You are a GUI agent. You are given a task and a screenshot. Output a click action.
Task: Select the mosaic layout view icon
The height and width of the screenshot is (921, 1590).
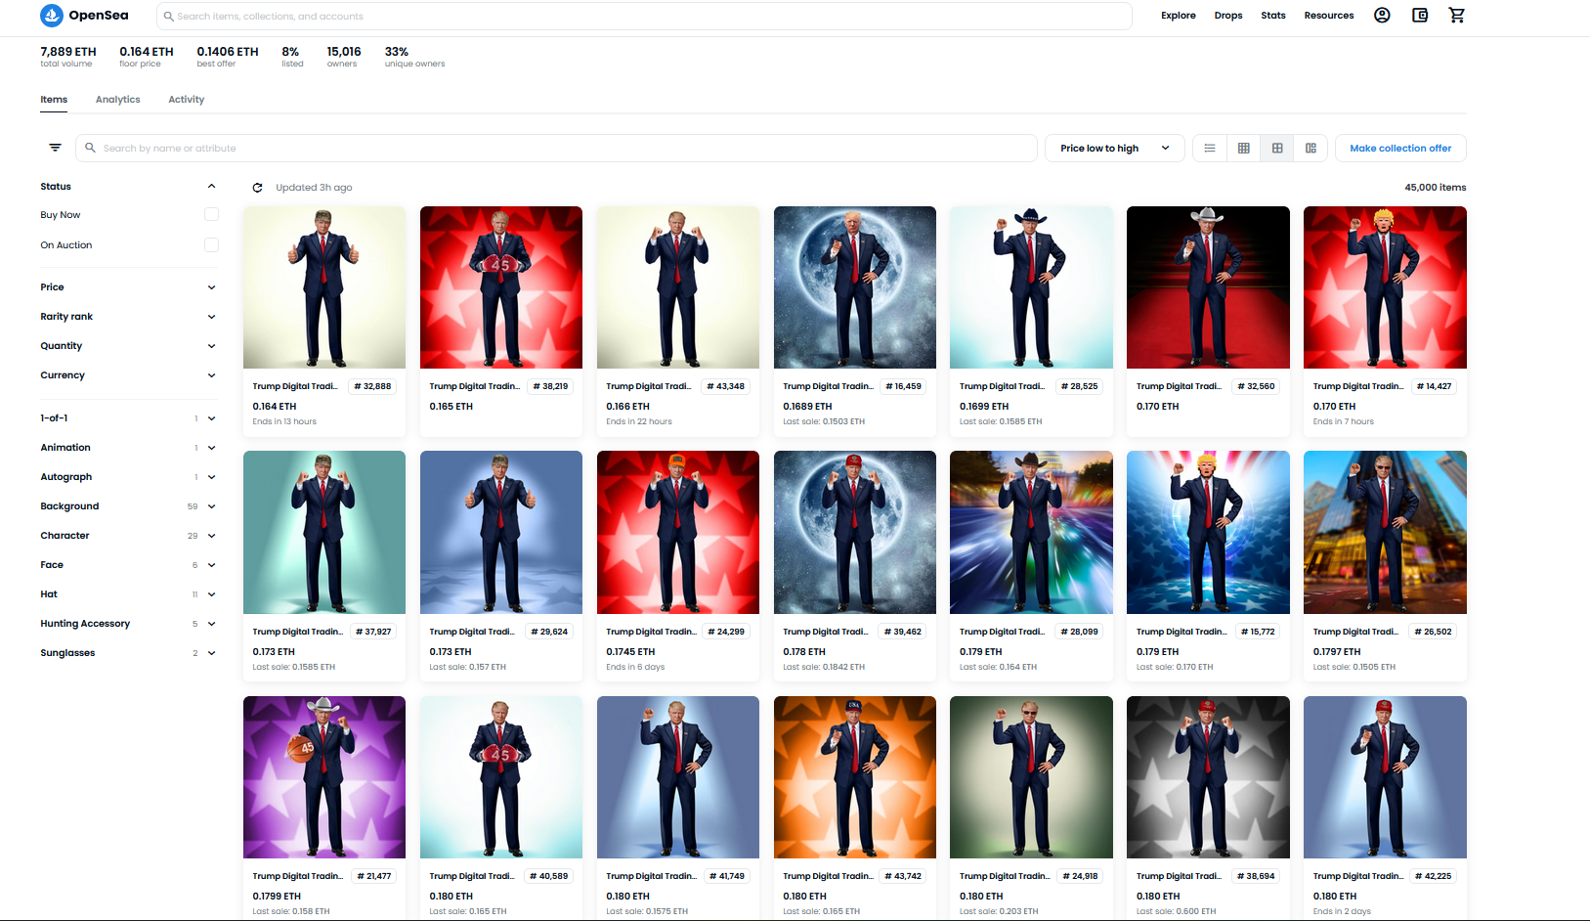click(x=1311, y=149)
